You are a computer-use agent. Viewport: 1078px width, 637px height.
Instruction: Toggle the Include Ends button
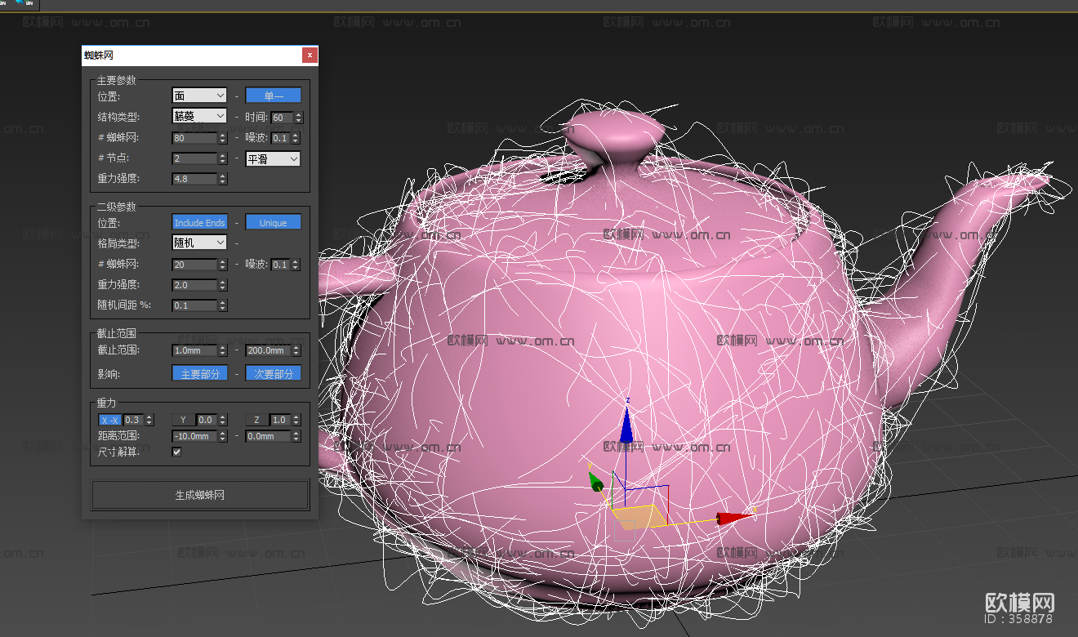tap(199, 223)
